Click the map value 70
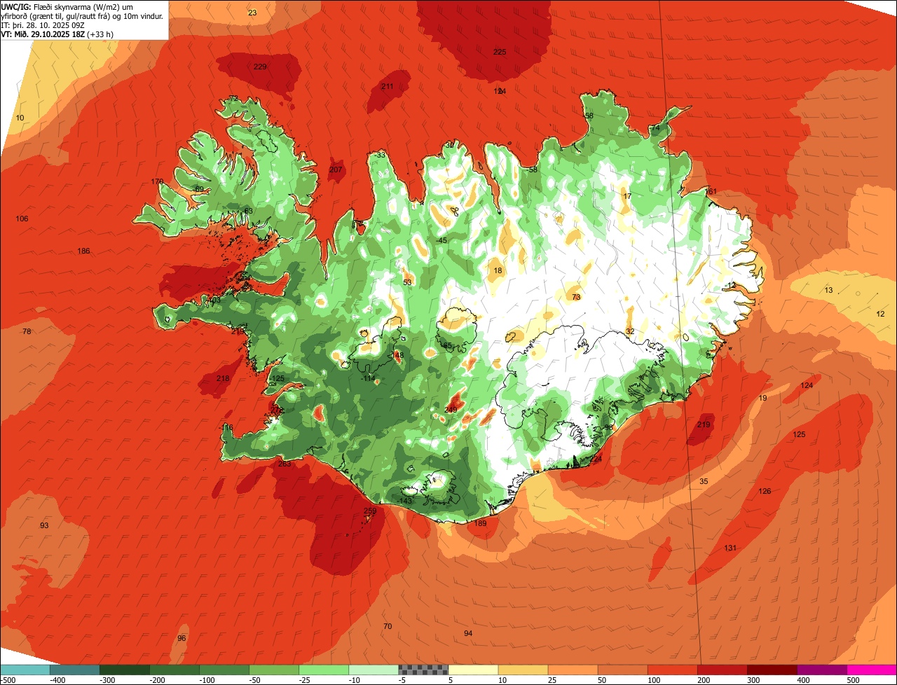Image resolution: width=897 pixels, height=685 pixels. [x=388, y=626]
